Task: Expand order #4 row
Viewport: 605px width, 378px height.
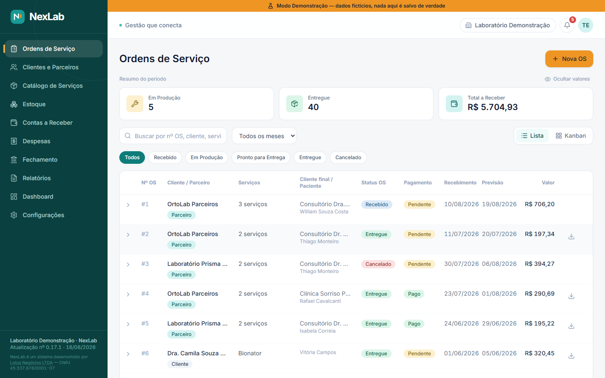Action: point(128,294)
